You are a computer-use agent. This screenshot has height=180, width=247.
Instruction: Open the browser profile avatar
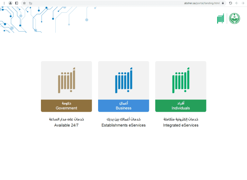[10, 3]
